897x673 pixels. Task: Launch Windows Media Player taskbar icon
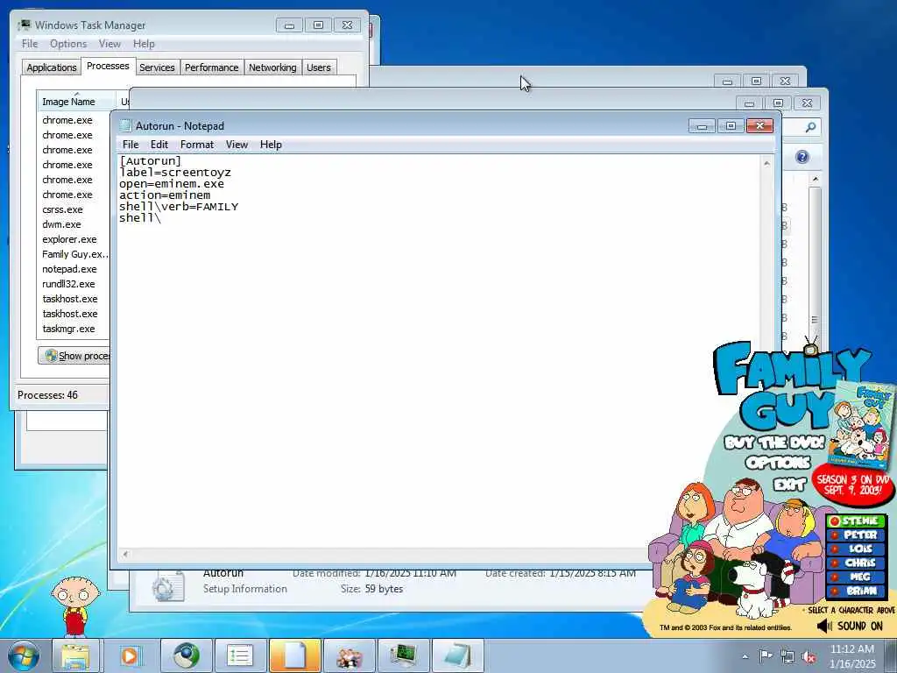pos(130,655)
